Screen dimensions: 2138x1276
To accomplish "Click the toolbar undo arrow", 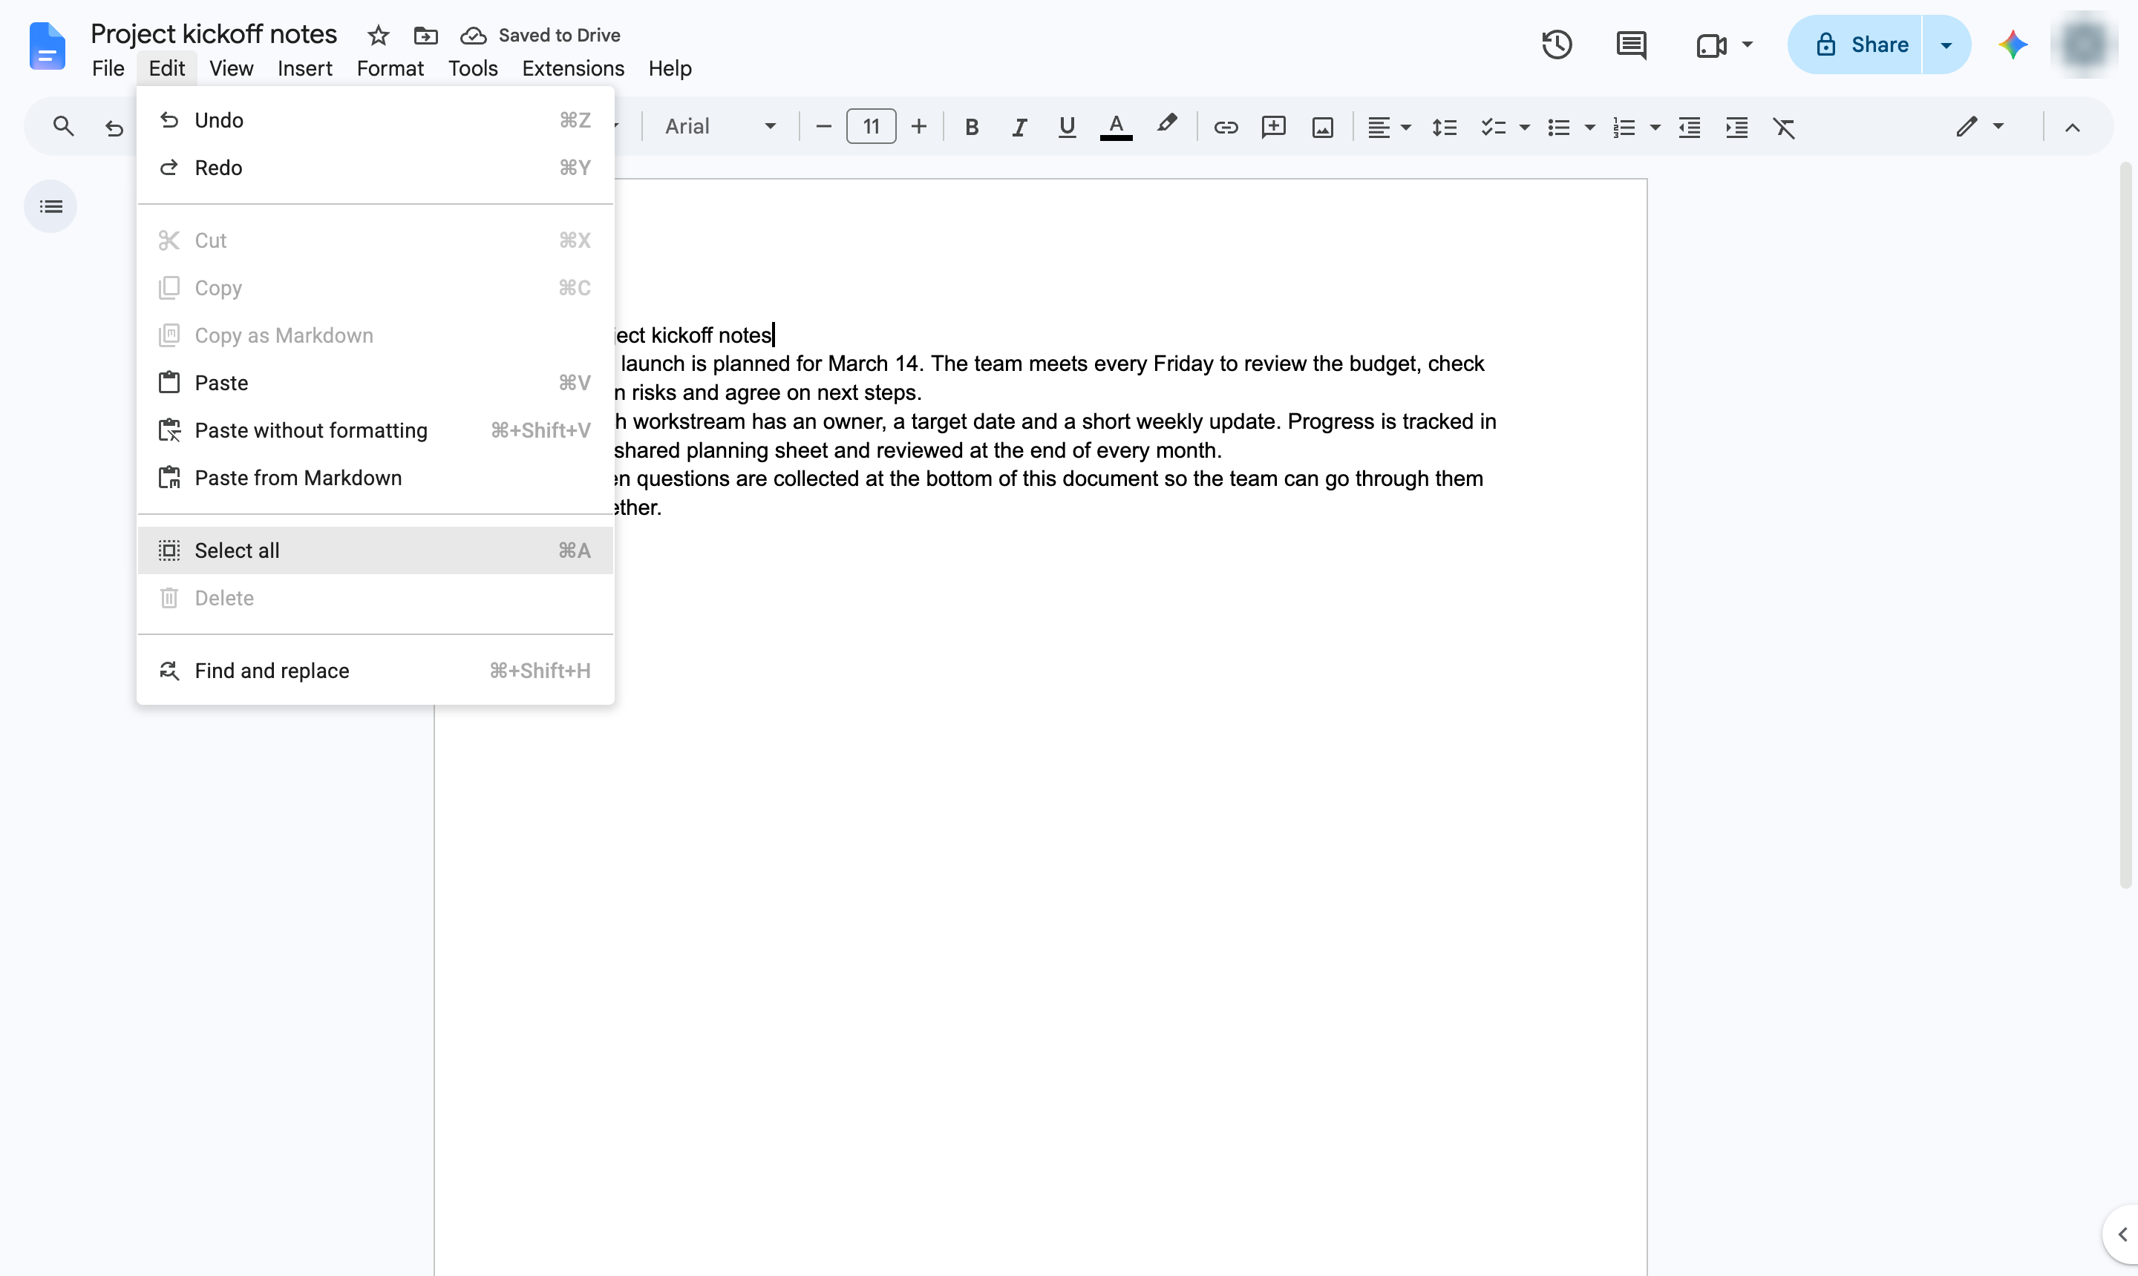I will click(114, 128).
